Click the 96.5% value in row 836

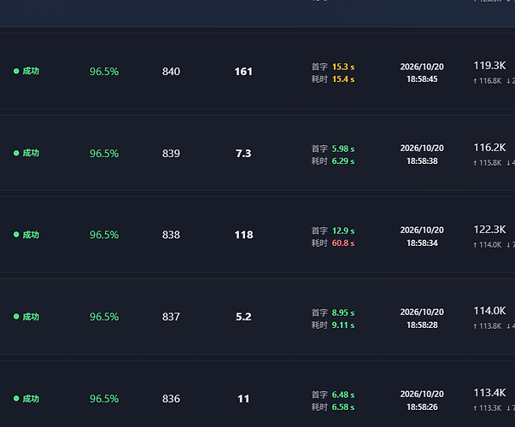(x=104, y=399)
